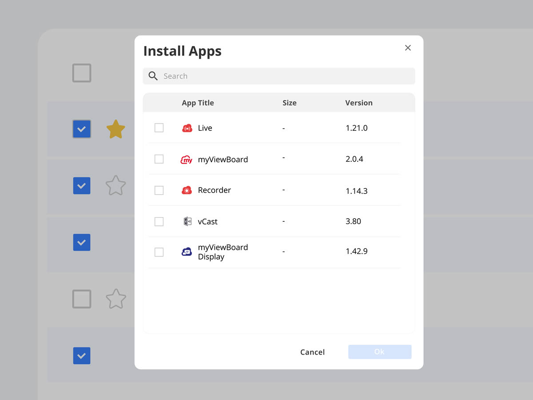Screen dimensions: 533x400
Task: Select the checkbox in the Recorder row
Action: coord(159,190)
